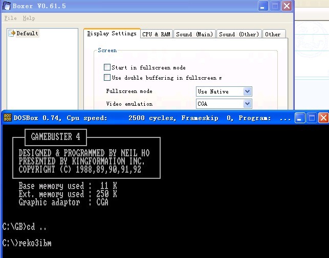
Task: Open the Sound (Other) tab
Action: [x=239, y=34]
